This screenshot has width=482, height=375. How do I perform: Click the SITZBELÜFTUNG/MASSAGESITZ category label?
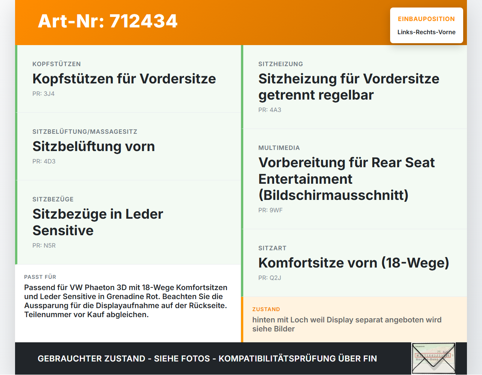click(x=85, y=132)
